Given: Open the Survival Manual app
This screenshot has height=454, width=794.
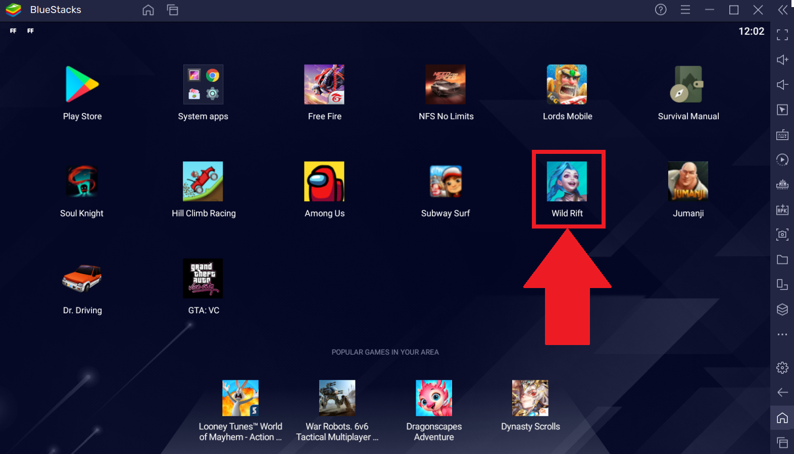Looking at the screenshot, I should (688, 85).
